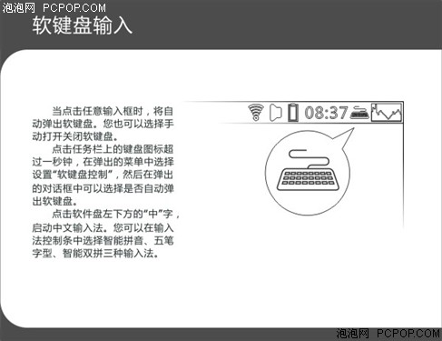Click the curled cable above the keyboard drawing

(x=309, y=159)
